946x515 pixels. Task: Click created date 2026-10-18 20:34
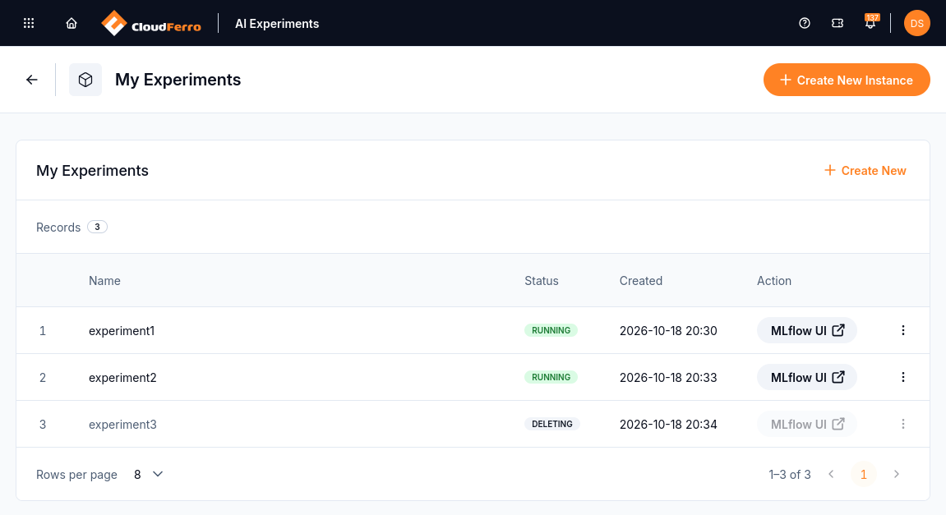click(x=668, y=425)
